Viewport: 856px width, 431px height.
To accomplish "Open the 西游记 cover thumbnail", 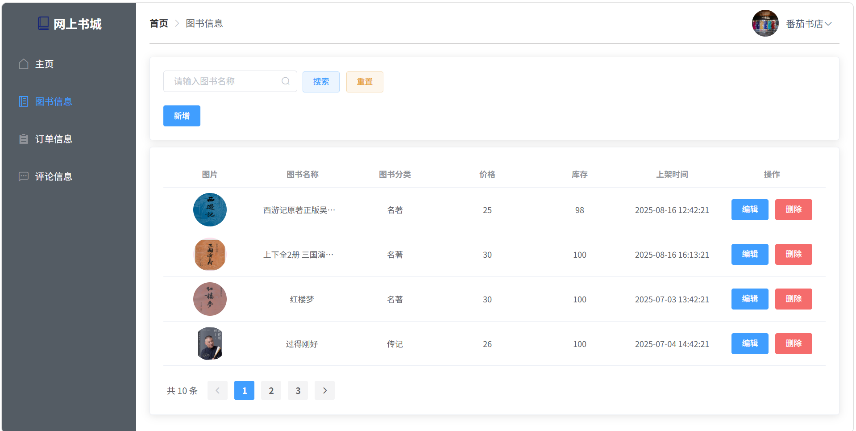I will click(210, 209).
